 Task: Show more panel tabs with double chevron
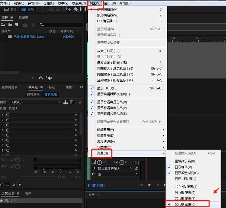[x=81, y=87]
